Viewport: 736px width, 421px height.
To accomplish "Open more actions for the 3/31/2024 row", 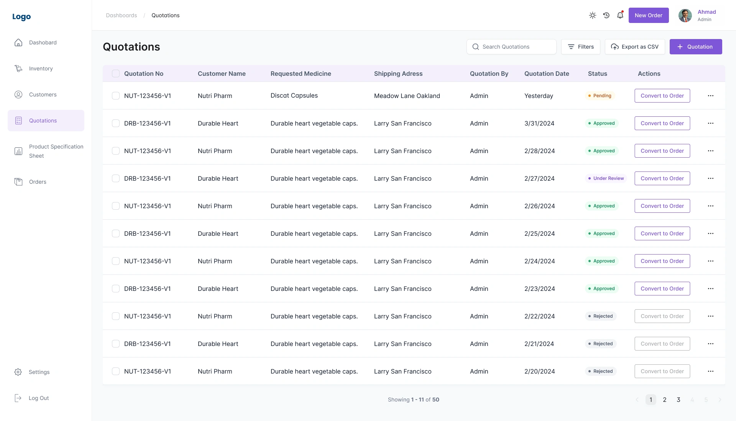I will pyautogui.click(x=711, y=123).
